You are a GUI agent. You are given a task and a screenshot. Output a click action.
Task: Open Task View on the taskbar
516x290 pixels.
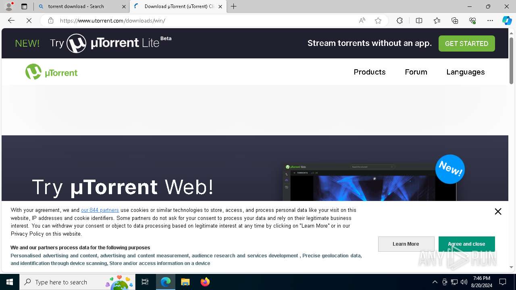[145, 282]
